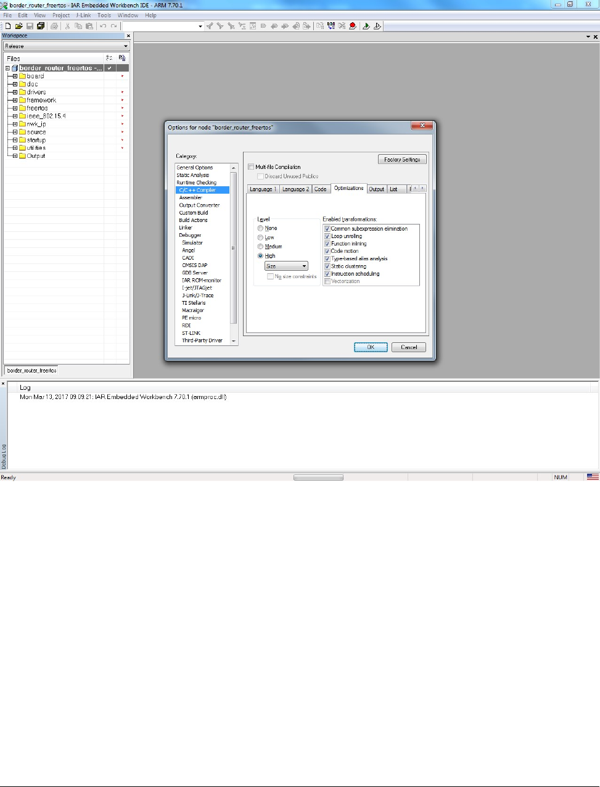Click the Paste clipboard toolbar icon
Image resolution: width=600 pixels, height=787 pixels.
[89, 26]
